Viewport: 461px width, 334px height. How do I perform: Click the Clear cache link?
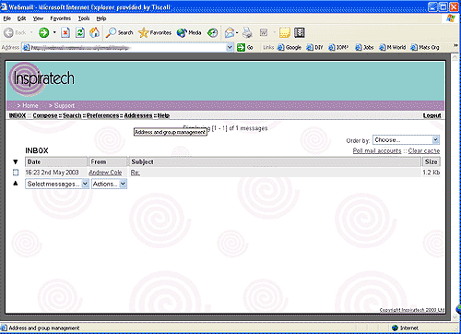coord(424,150)
